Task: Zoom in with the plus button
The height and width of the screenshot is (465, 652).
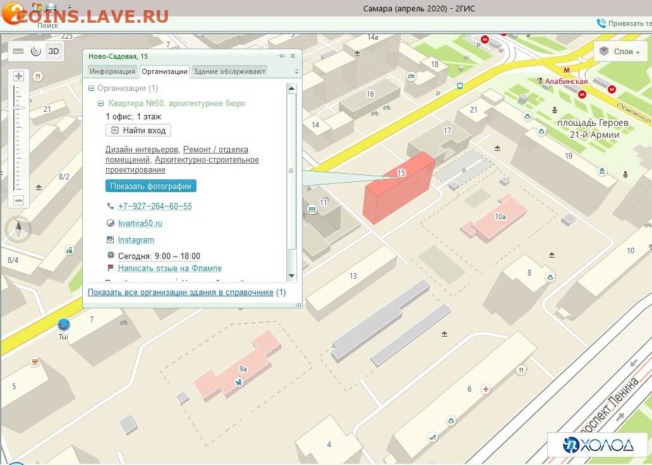Action: coord(19,76)
